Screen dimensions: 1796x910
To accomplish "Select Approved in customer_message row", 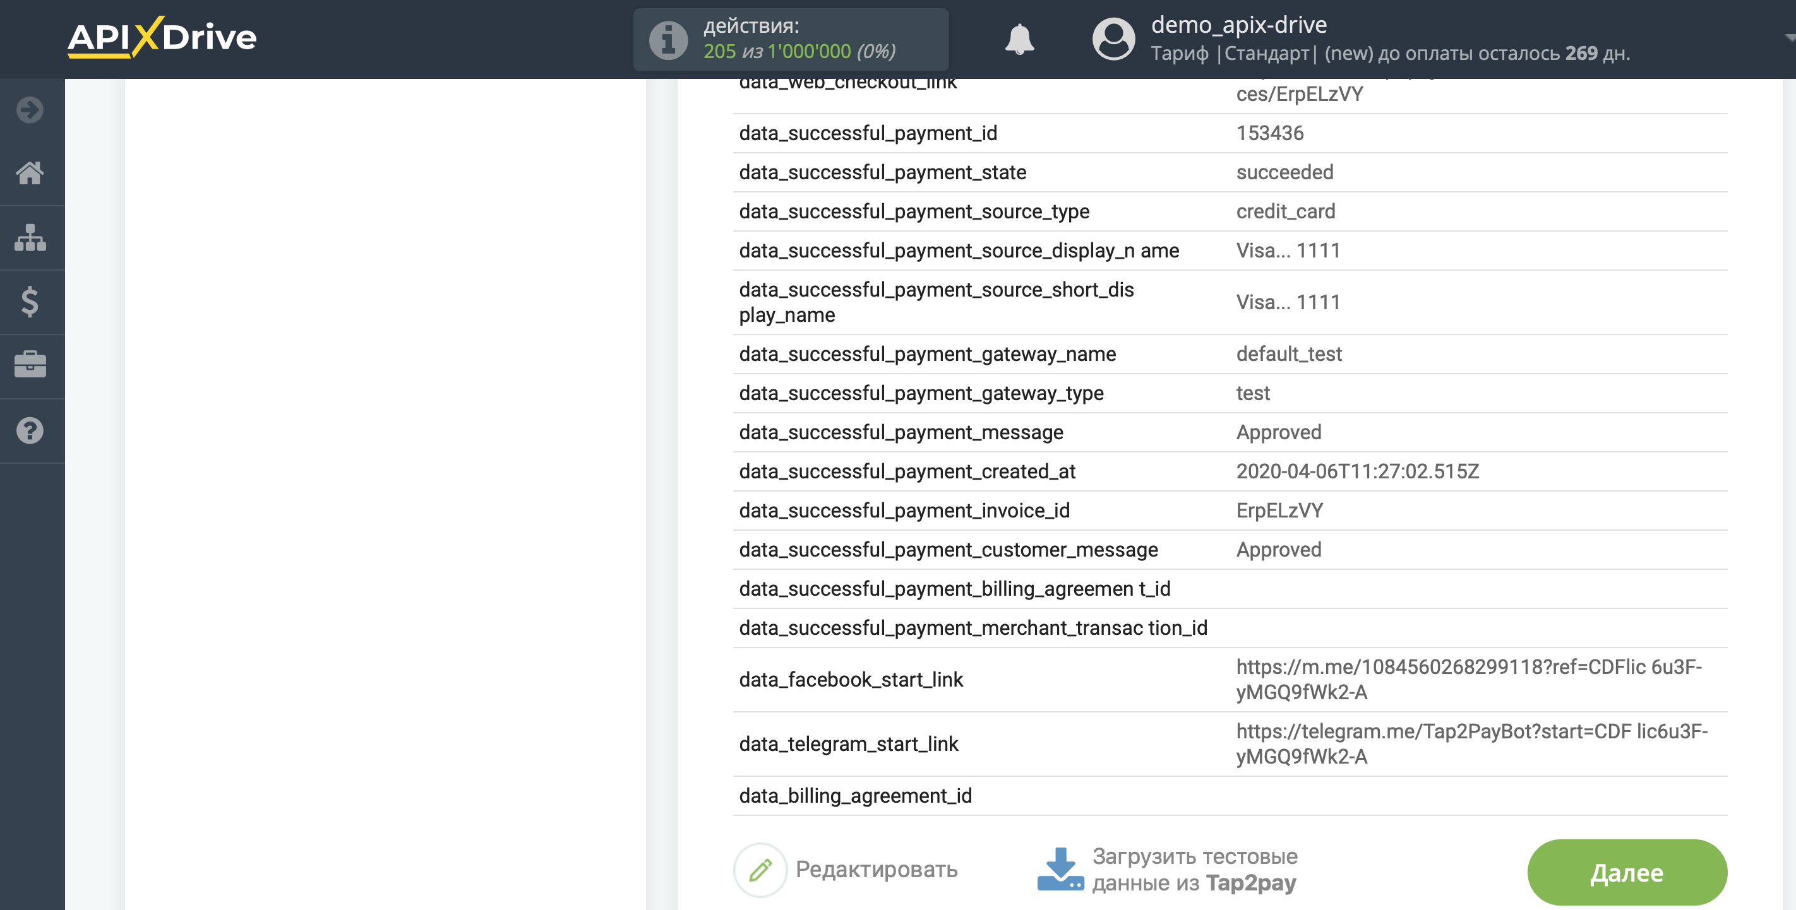I will (x=1279, y=549).
